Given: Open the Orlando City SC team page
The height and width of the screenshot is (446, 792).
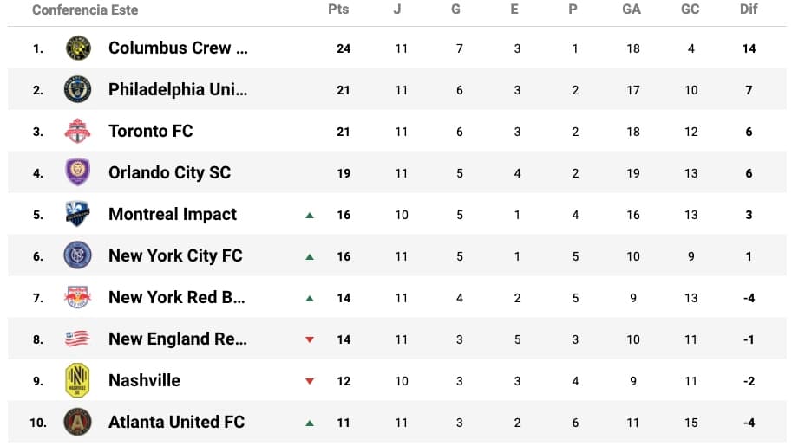Looking at the screenshot, I should [169, 173].
